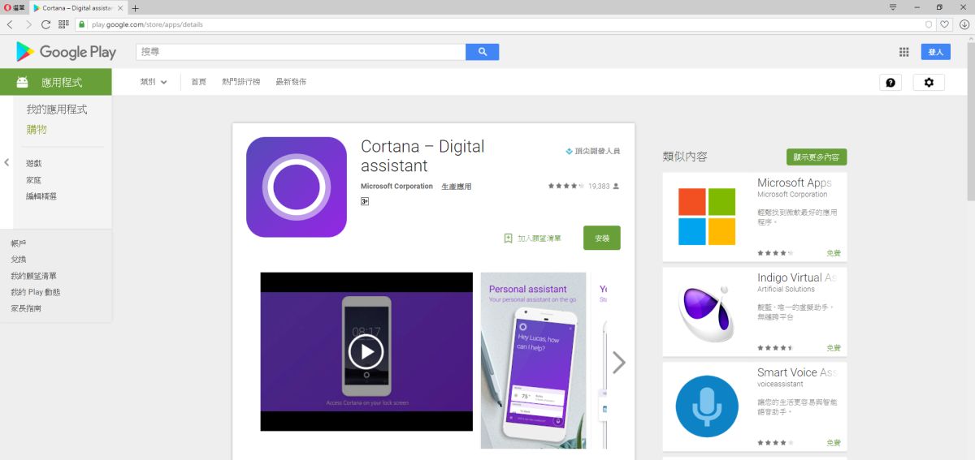Image resolution: width=975 pixels, height=460 pixels.
Task: Click the 頂尖開發人員 top developer badge
Action: [593, 151]
